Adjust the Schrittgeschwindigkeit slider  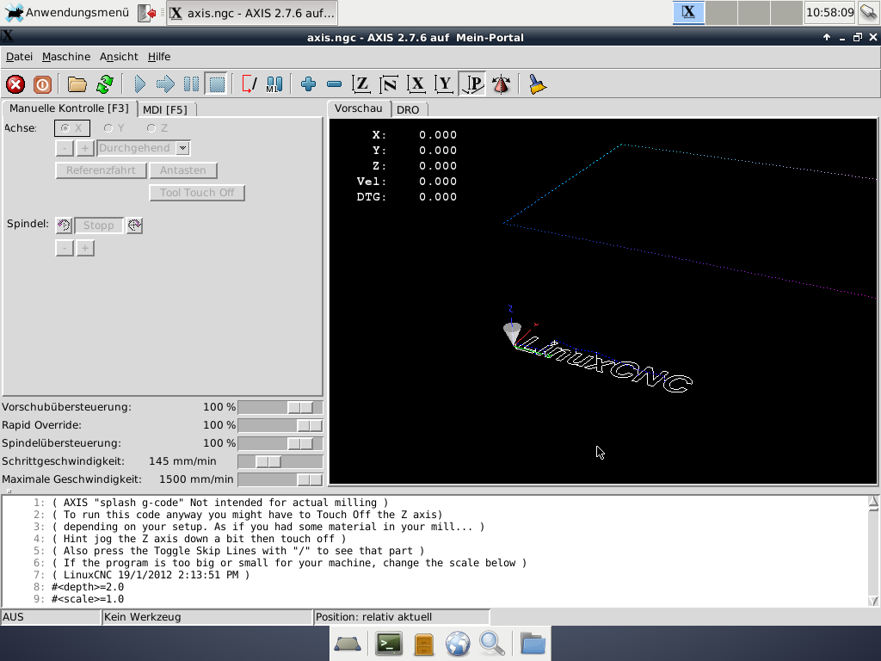(280, 461)
